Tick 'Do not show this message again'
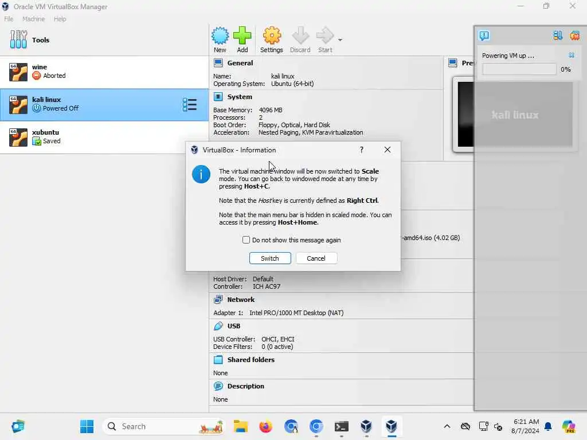The width and height of the screenshot is (587, 440). pos(246,240)
